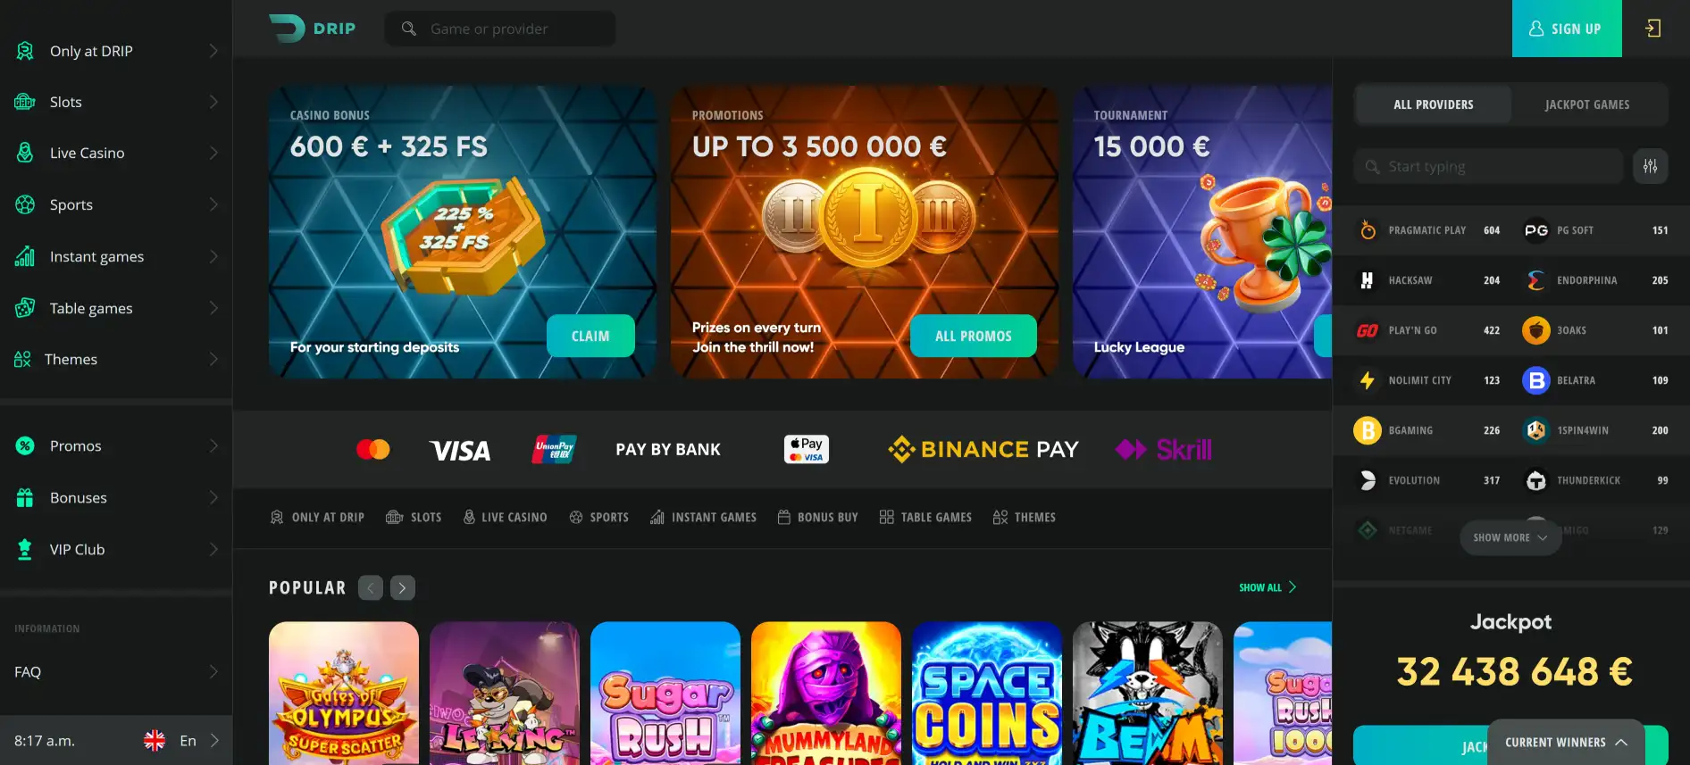Expand Current Winners panel

point(1566,742)
